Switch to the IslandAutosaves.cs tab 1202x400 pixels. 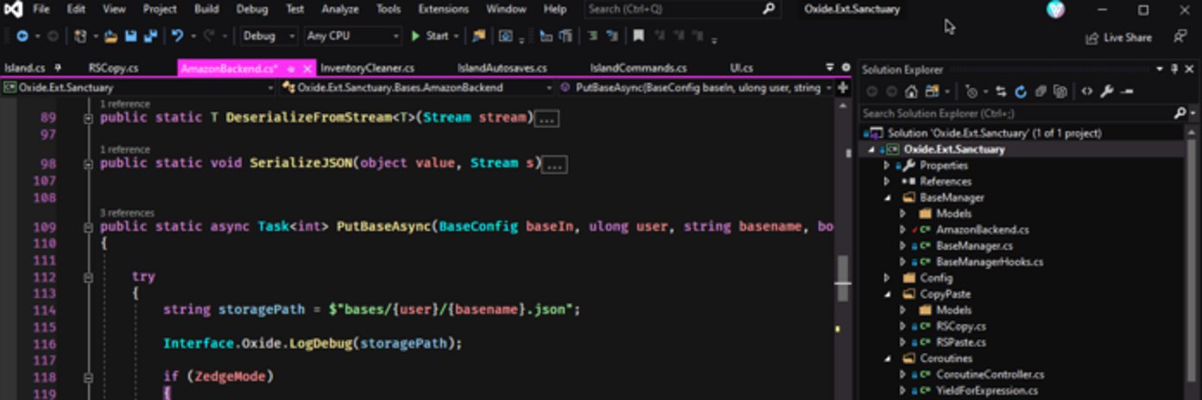pyautogui.click(x=502, y=68)
